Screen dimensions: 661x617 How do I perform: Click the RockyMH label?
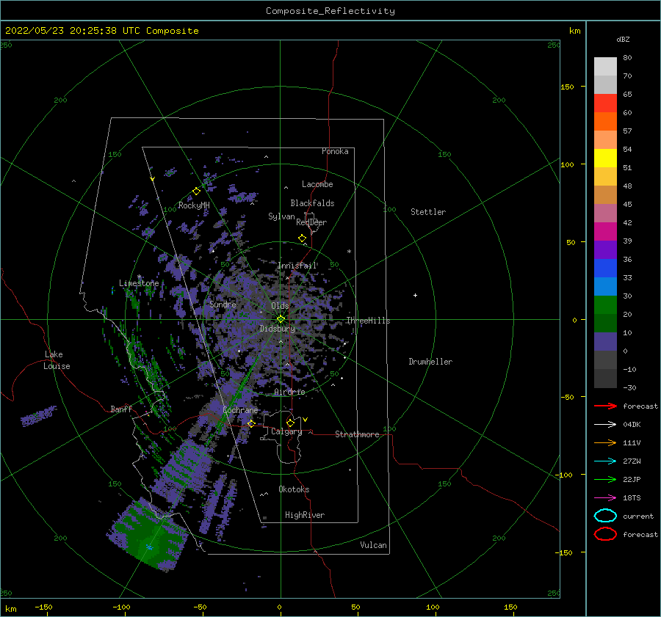[x=194, y=205]
